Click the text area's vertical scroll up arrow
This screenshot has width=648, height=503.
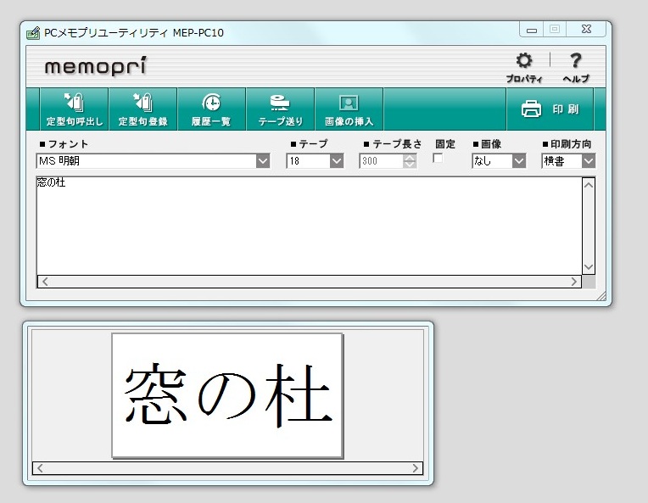pos(589,184)
